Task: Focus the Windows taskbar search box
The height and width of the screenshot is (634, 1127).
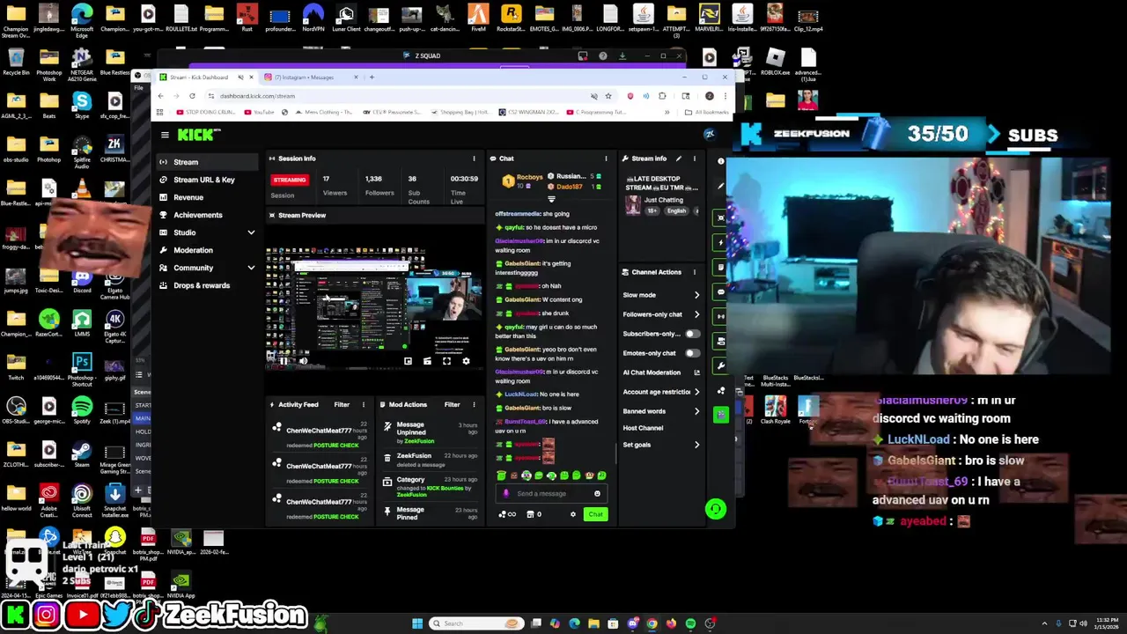Action: pyautogui.click(x=475, y=623)
